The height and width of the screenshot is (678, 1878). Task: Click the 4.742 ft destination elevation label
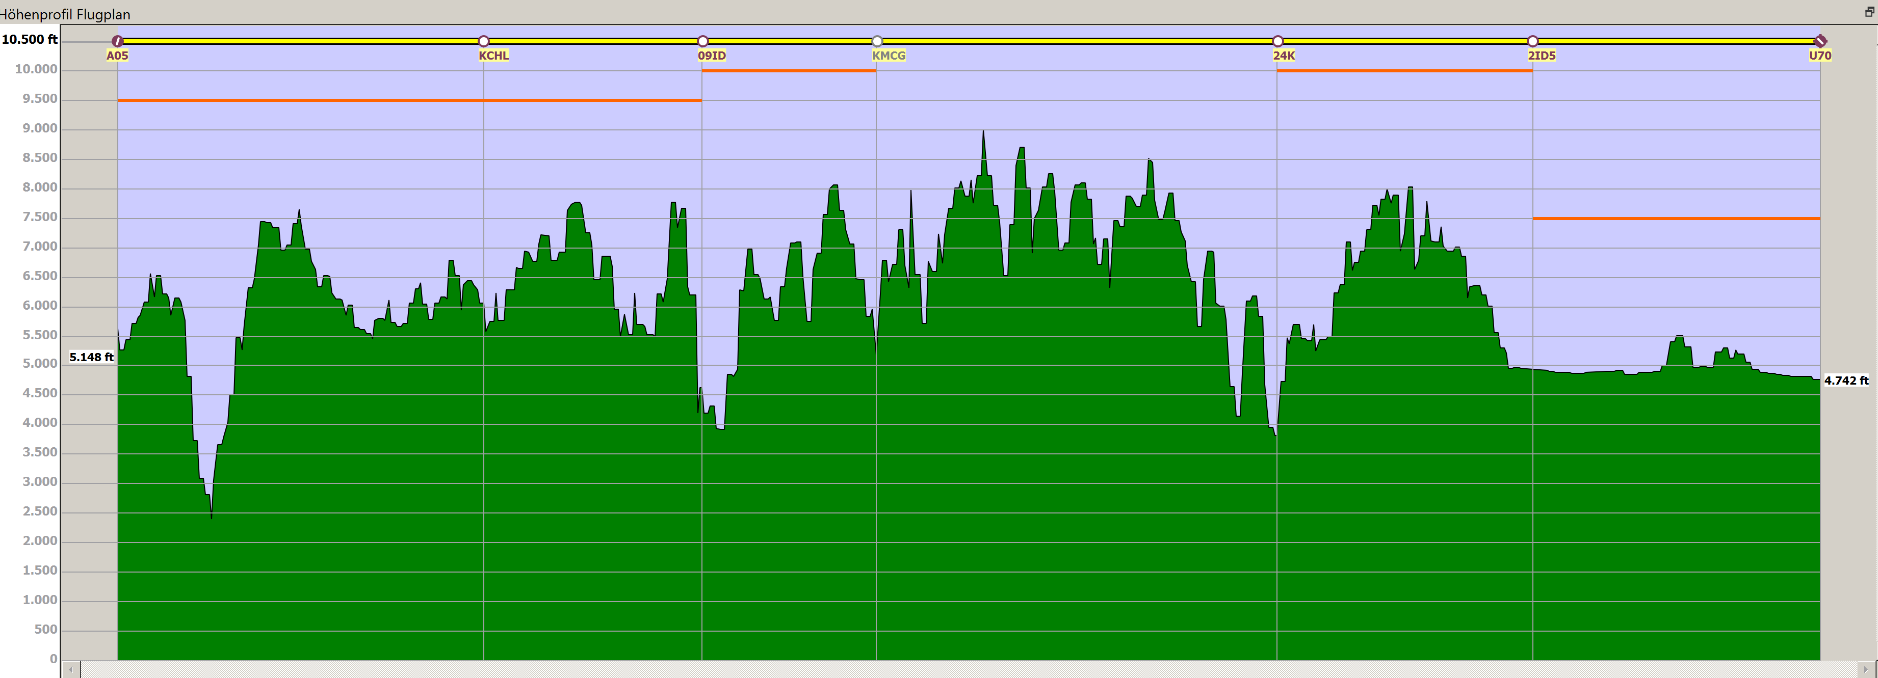coord(1846,380)
